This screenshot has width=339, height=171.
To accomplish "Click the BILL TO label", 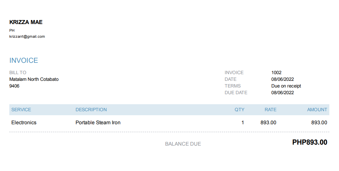I will coord(18,72).
